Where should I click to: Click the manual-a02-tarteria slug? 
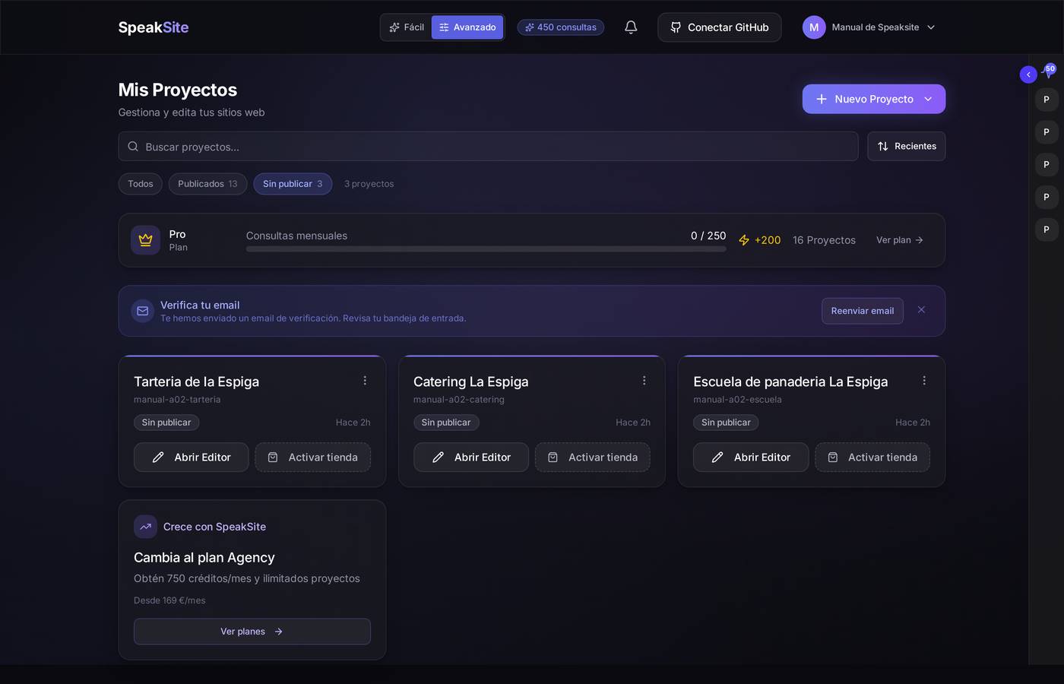coord(177,400)
